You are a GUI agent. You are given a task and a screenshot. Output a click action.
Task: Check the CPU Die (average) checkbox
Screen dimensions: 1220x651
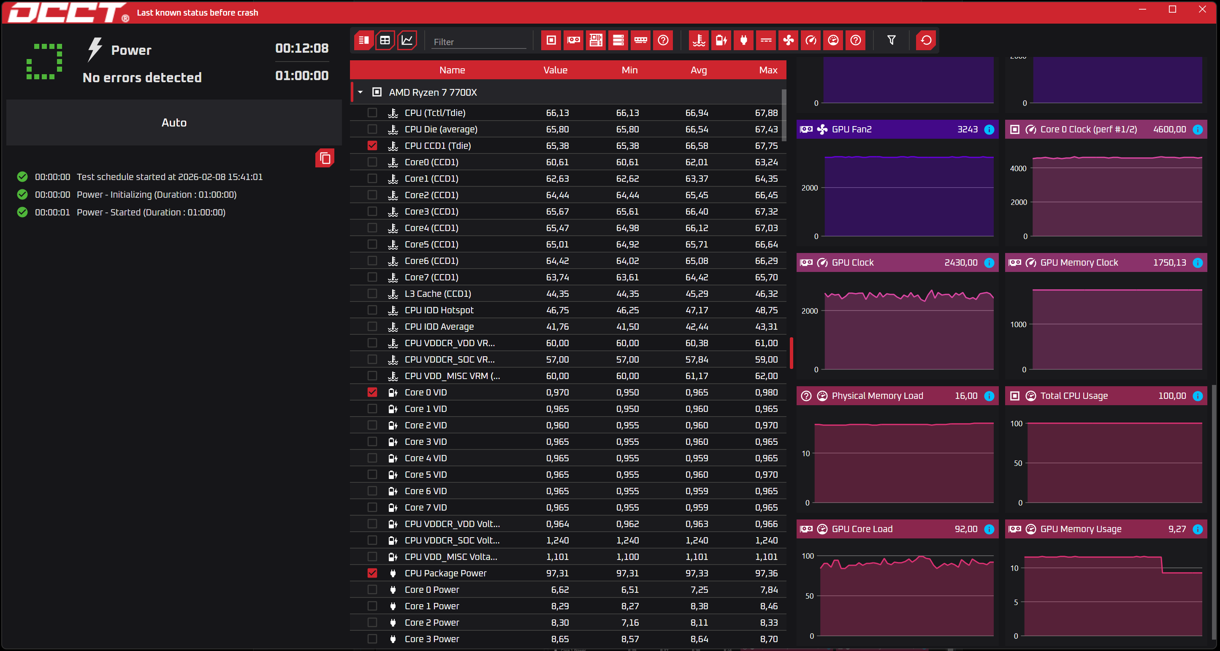point(372,129)
